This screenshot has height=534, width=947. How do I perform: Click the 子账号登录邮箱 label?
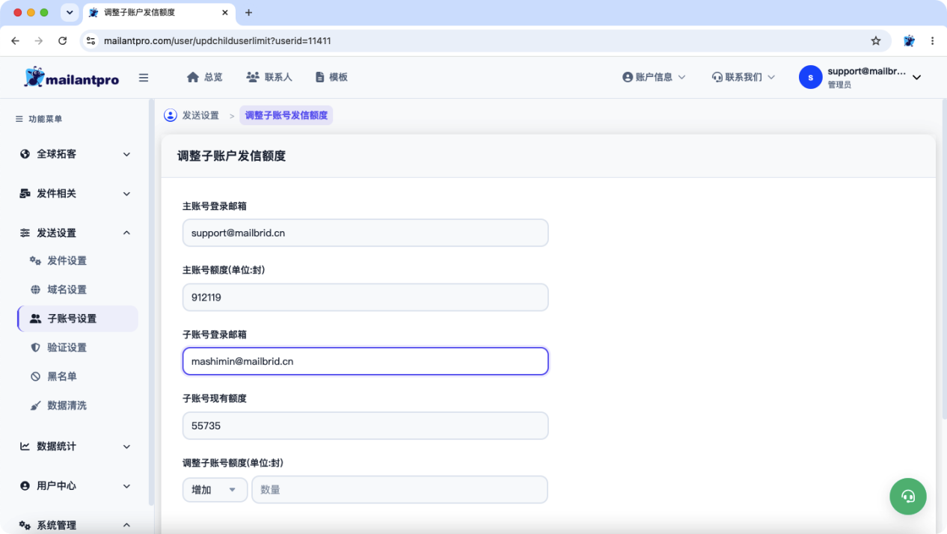coord(215,334)
